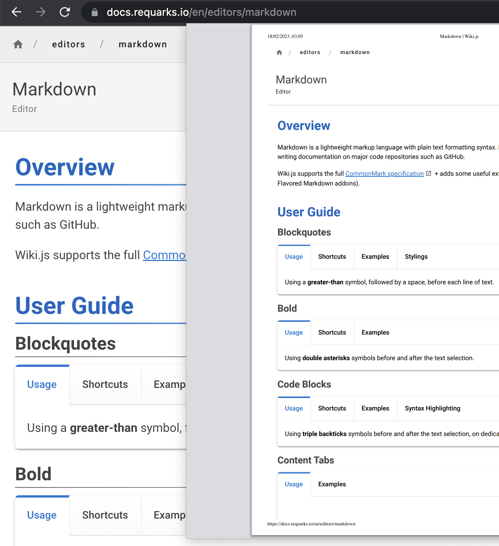
Task: Select Usage tab under Content Tabs in print preview
Action: [x=294, y=484]
